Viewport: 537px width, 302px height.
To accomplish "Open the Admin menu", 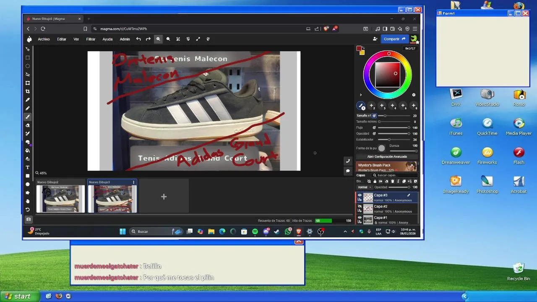I will [x=125, y=39].
